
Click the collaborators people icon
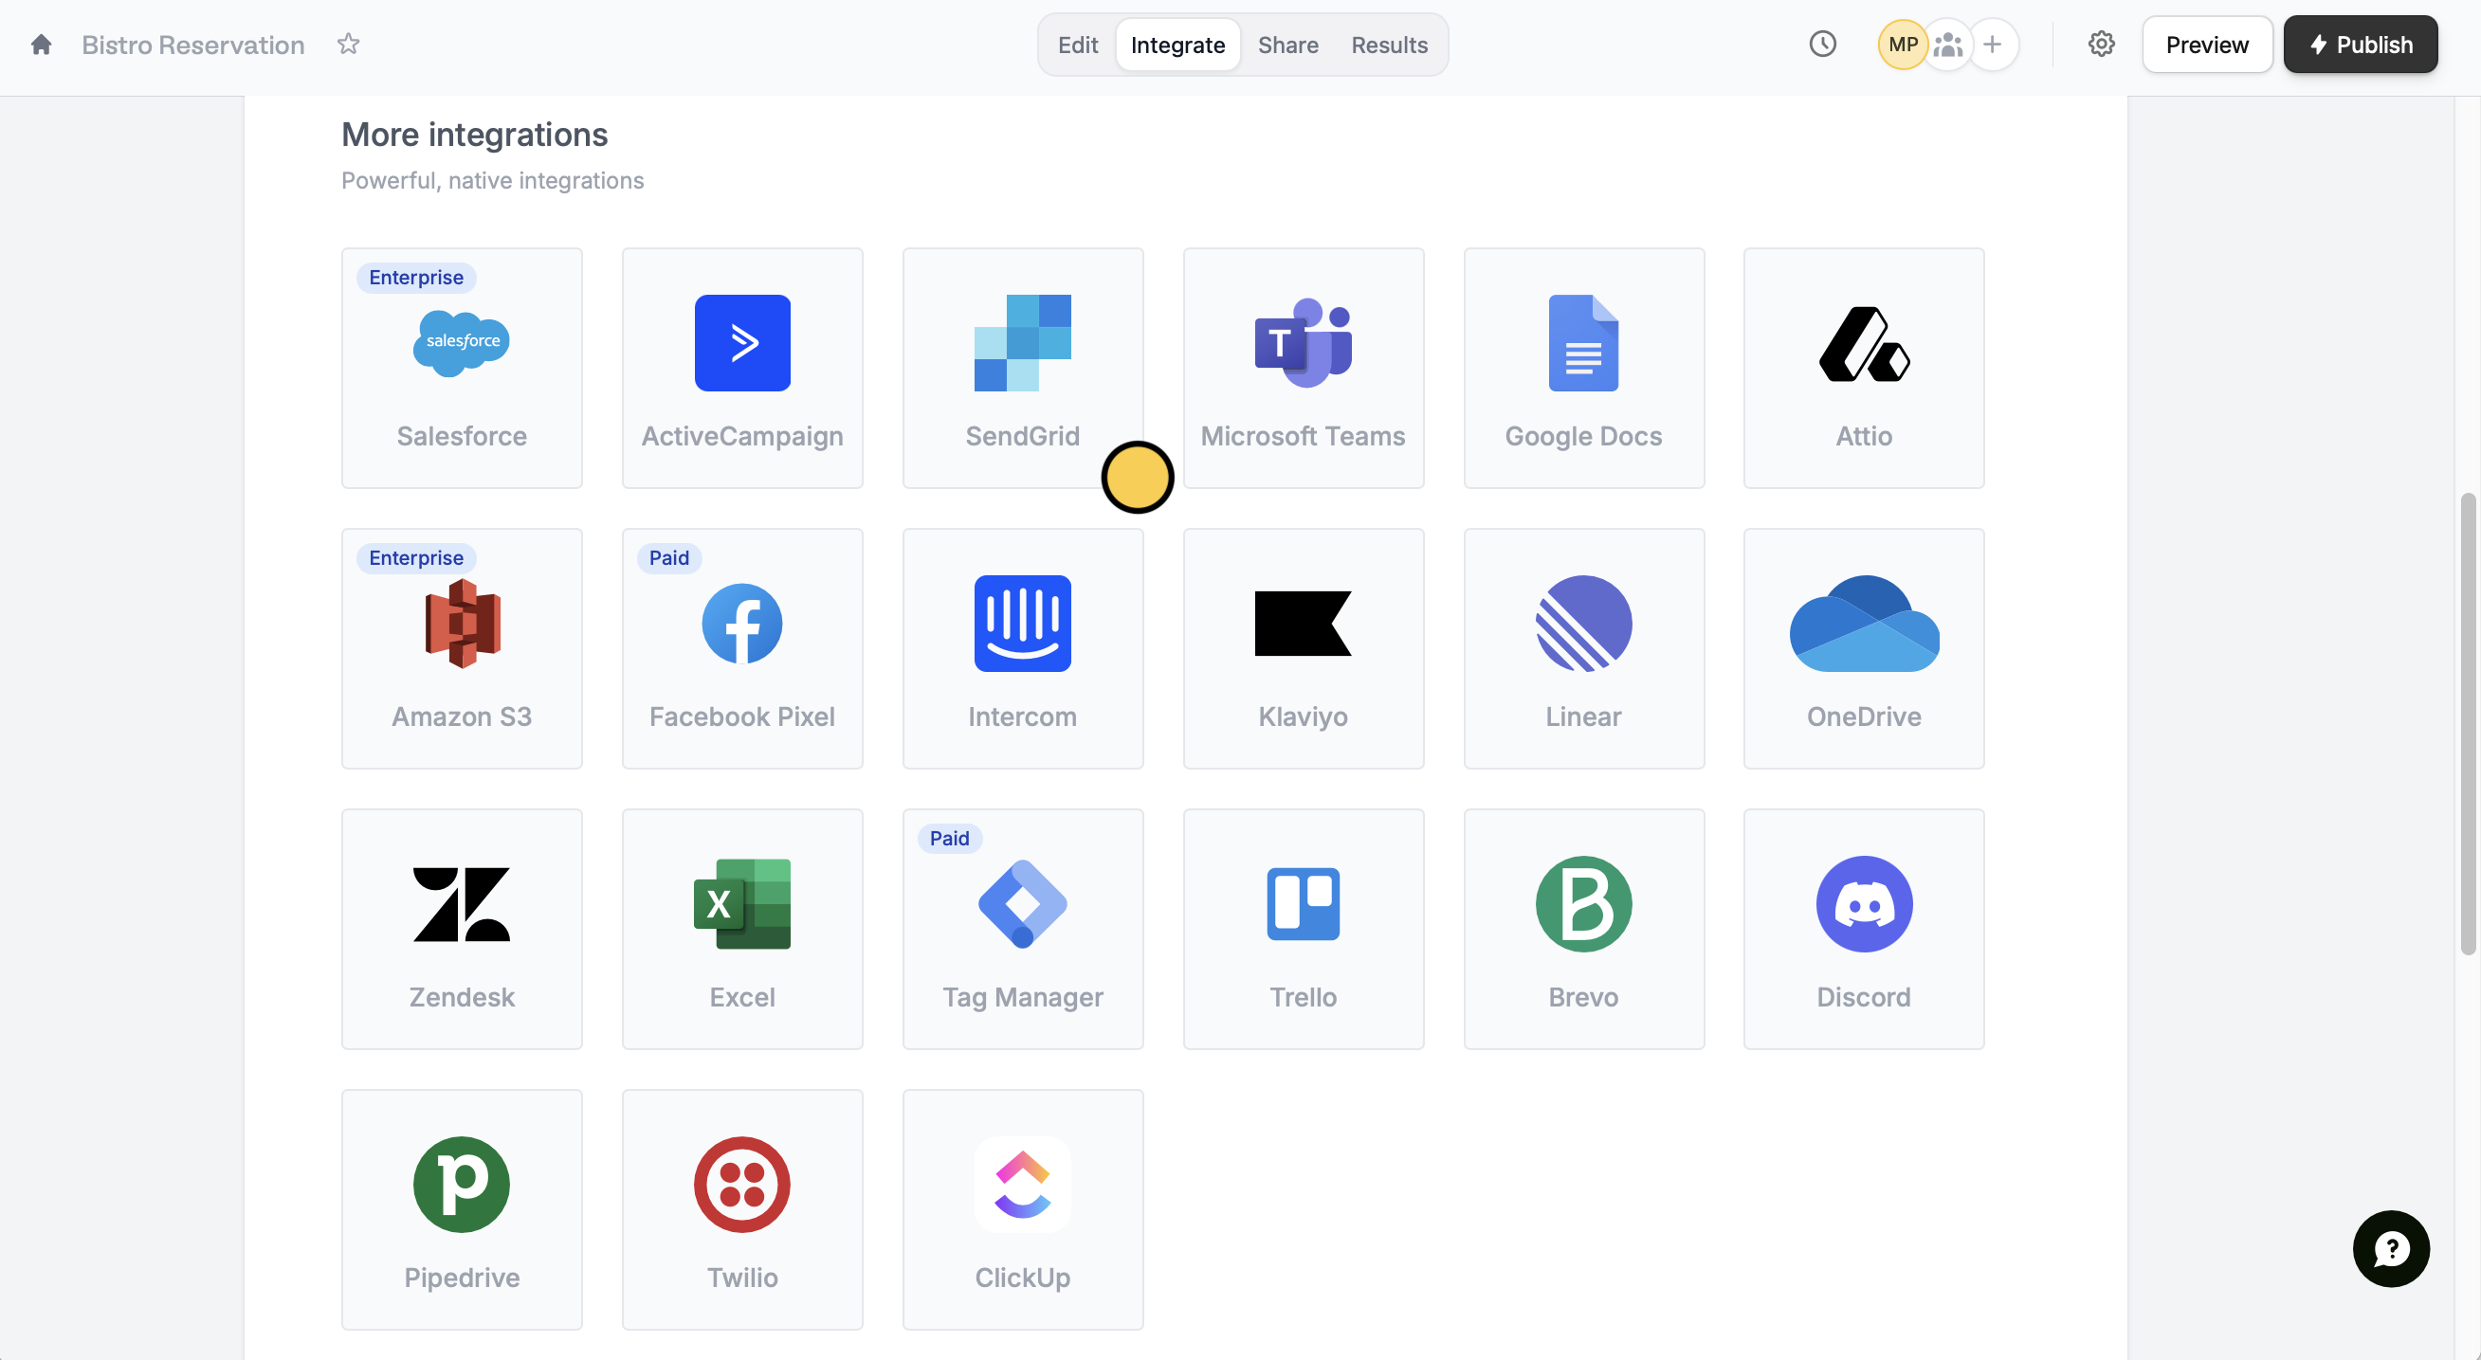(x=1947, y=45)
